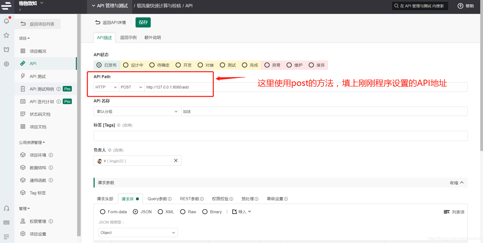This screenshot has height=243, width=483.
Task: Collapse the 项目 sidebar section
Action: 24,38
